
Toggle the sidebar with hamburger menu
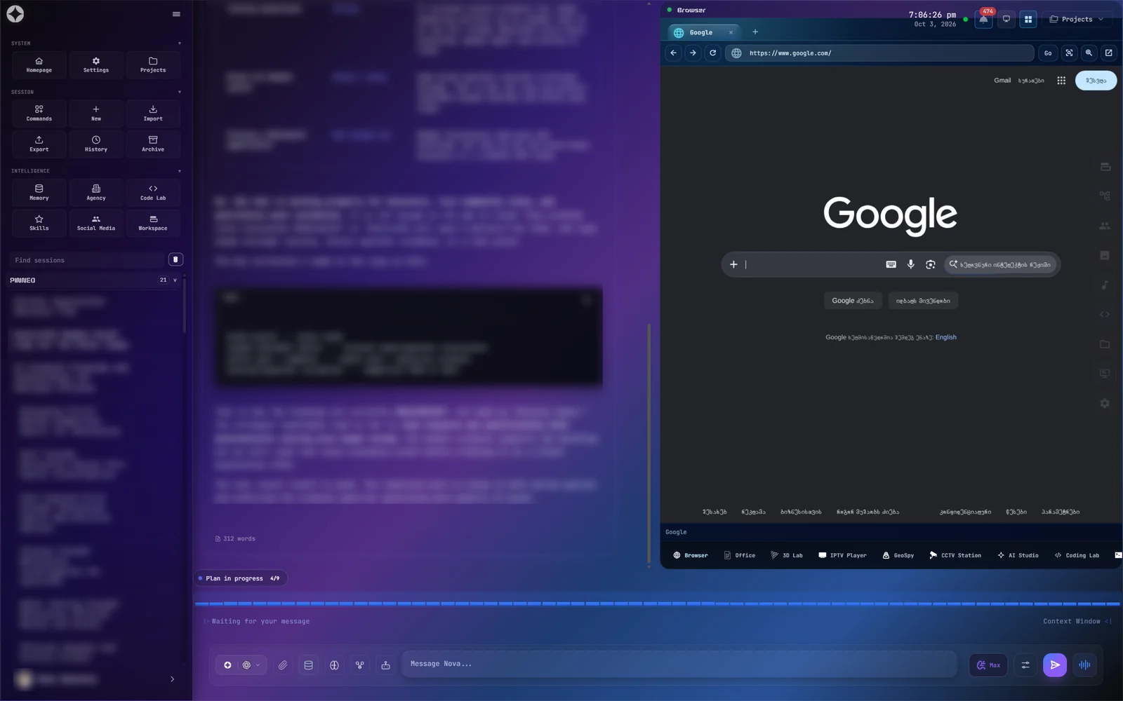click(x=176, y=14)
